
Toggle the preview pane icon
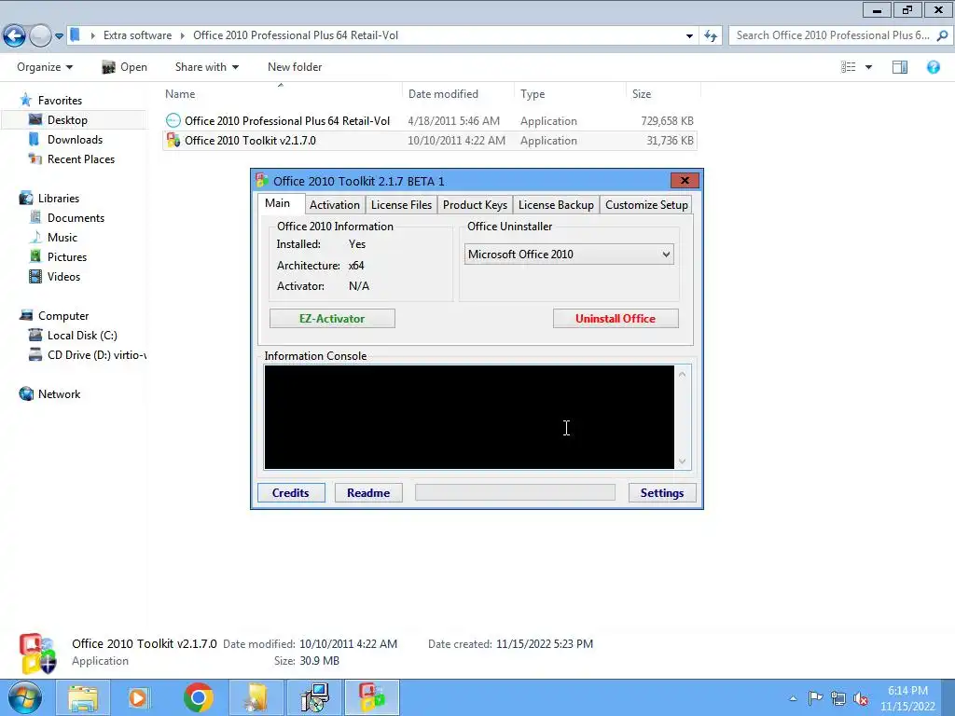pos(900,67)
